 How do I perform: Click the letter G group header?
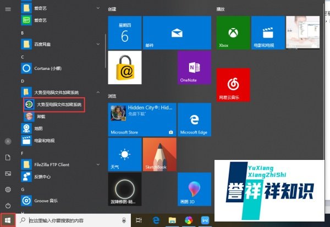pyautogui.click(x=23, y=189)
